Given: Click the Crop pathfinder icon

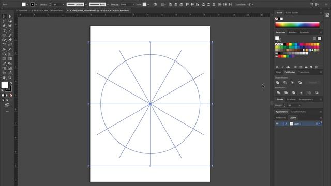Looking at the screenshot, I should click(302, 92).
